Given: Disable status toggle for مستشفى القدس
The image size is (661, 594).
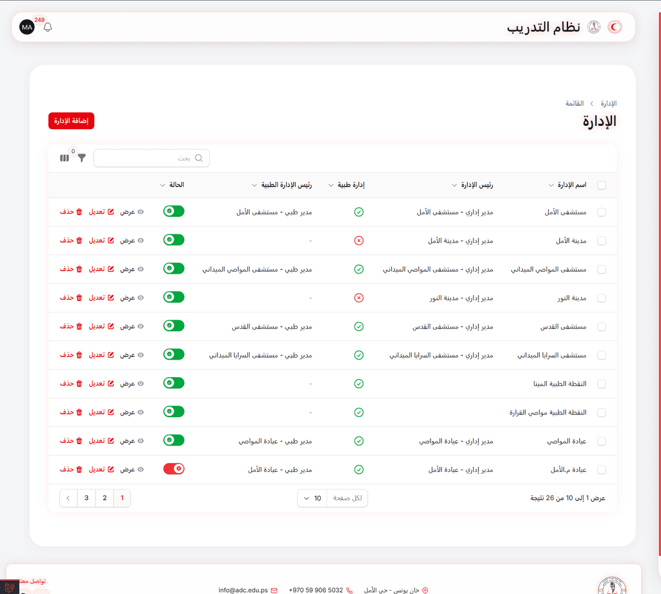Looking at the screenshot, I should pos(174,326).
